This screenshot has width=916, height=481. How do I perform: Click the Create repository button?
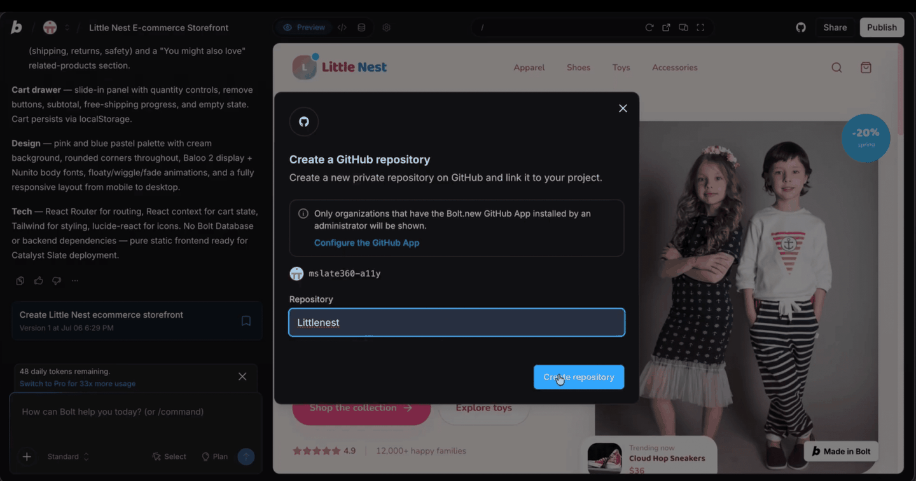[x=579, y=377]
